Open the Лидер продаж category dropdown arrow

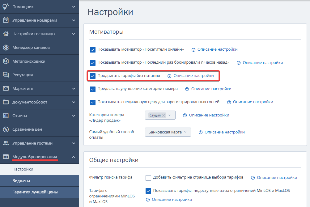pyautogui.click(x=169, y=115)
